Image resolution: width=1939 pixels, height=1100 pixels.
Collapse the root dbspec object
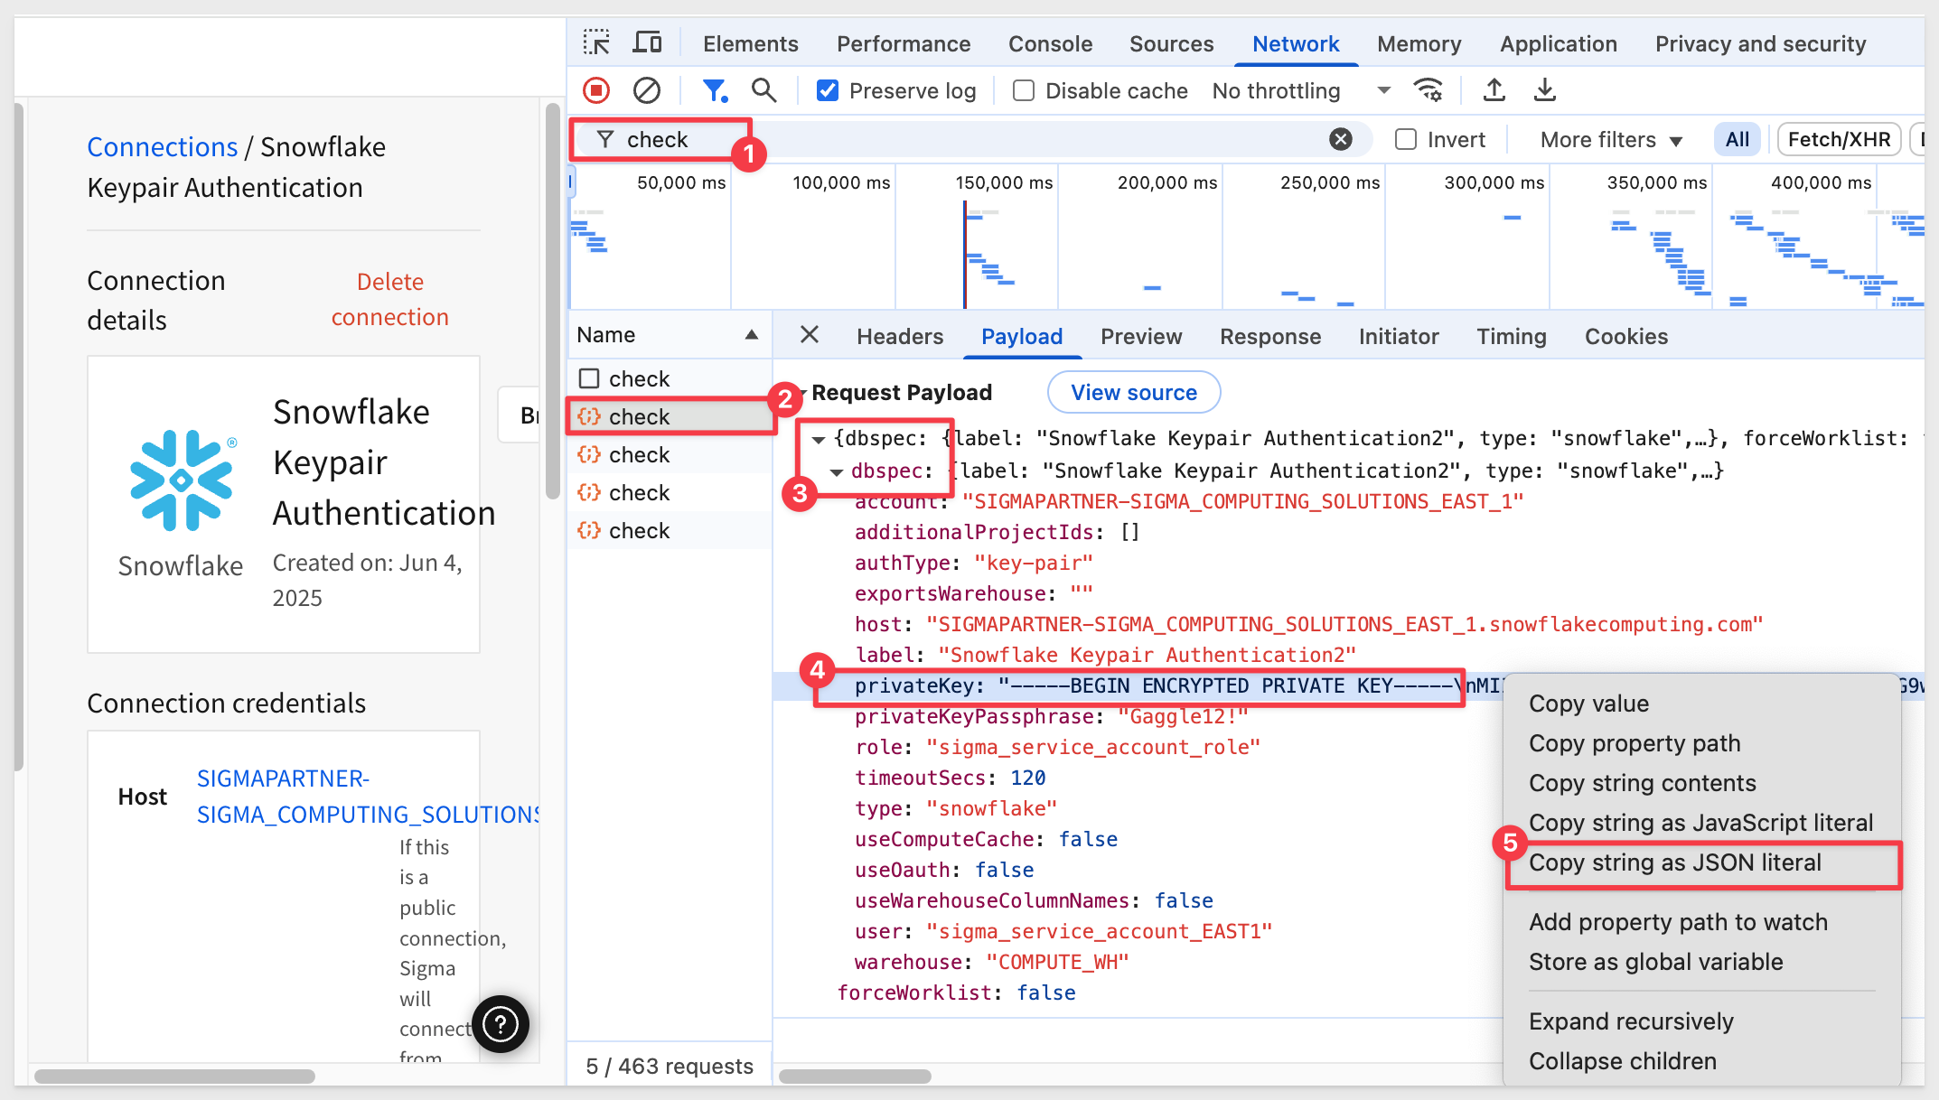pyautogui.click(x=819, y=439)
